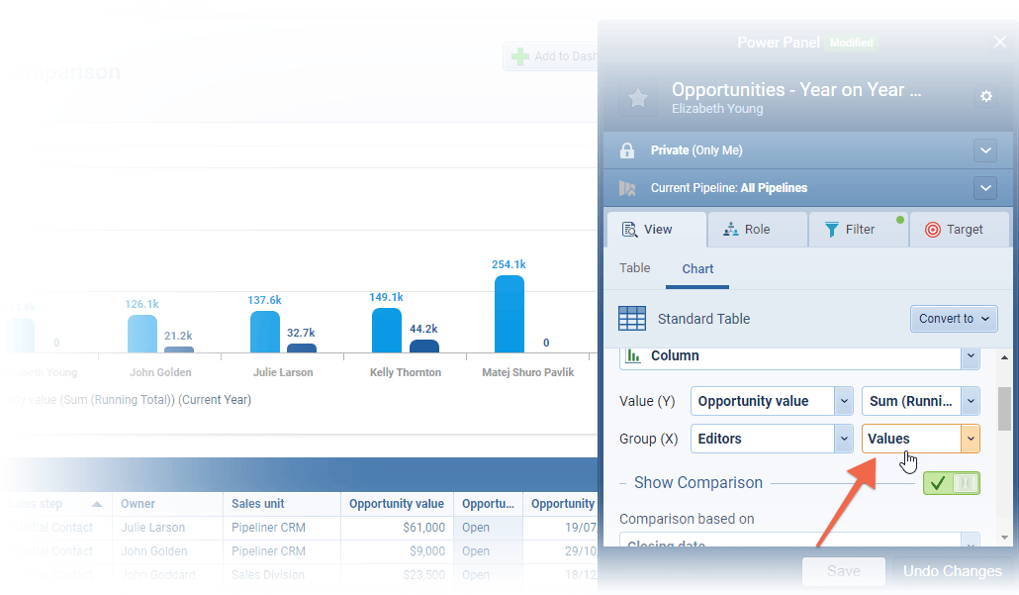The image size is (1019, 595).
Task: Expand the Private sharing section
Action: [984, 150]
